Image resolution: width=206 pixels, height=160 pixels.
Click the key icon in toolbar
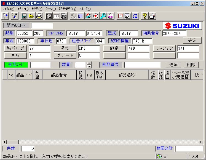pos(103,16)
